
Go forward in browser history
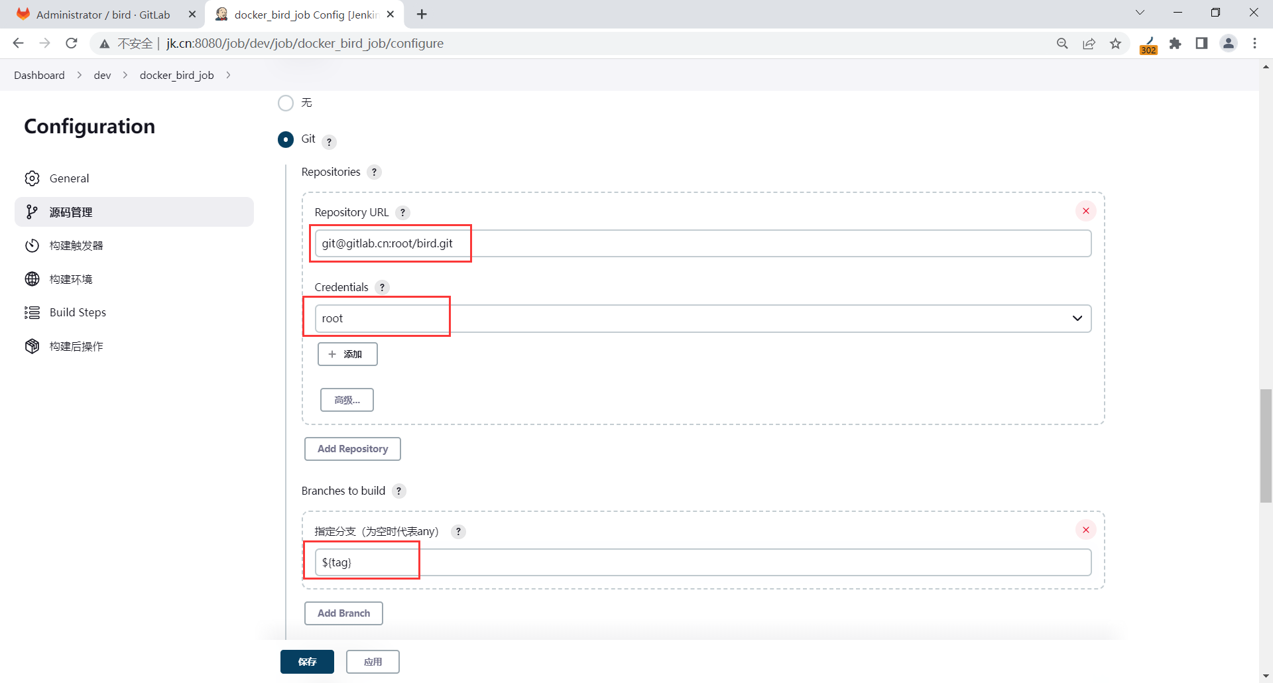[44, 43]
